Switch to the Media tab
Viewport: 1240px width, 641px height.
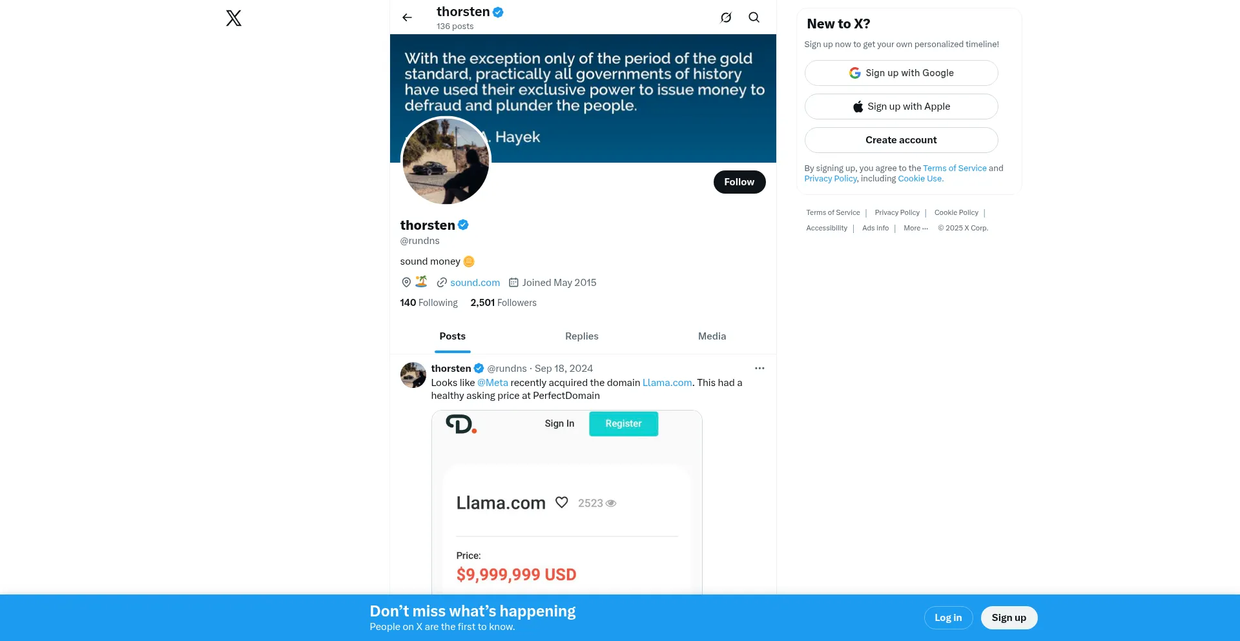coord(712,336)
